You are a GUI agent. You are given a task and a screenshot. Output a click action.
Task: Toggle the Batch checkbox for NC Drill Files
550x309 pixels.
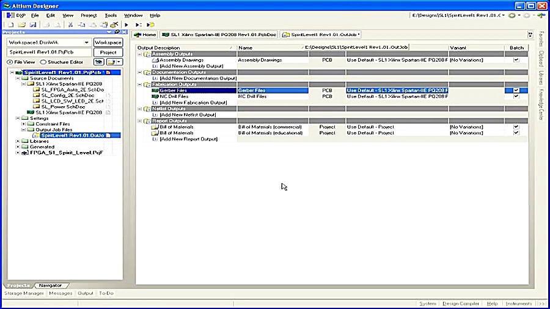[516, 96]
